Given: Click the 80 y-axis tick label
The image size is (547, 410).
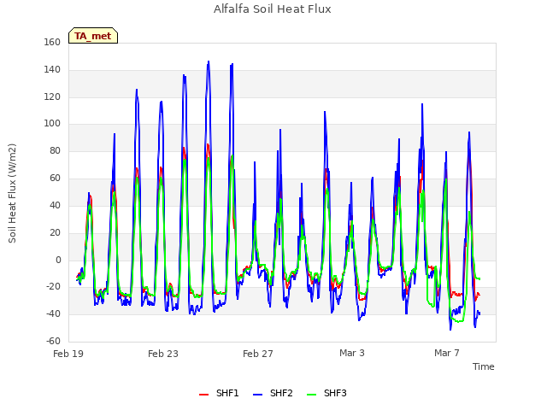Looking at the screenshot, I should (x=55, y=151).
